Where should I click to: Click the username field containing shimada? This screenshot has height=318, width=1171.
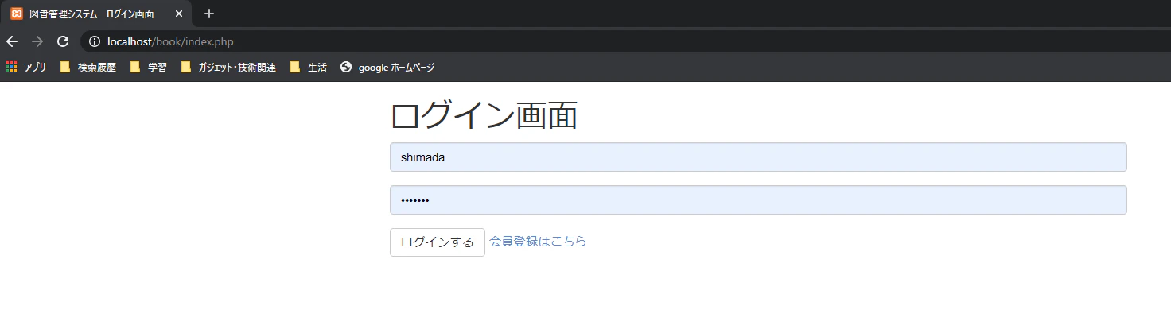[758, 157]
